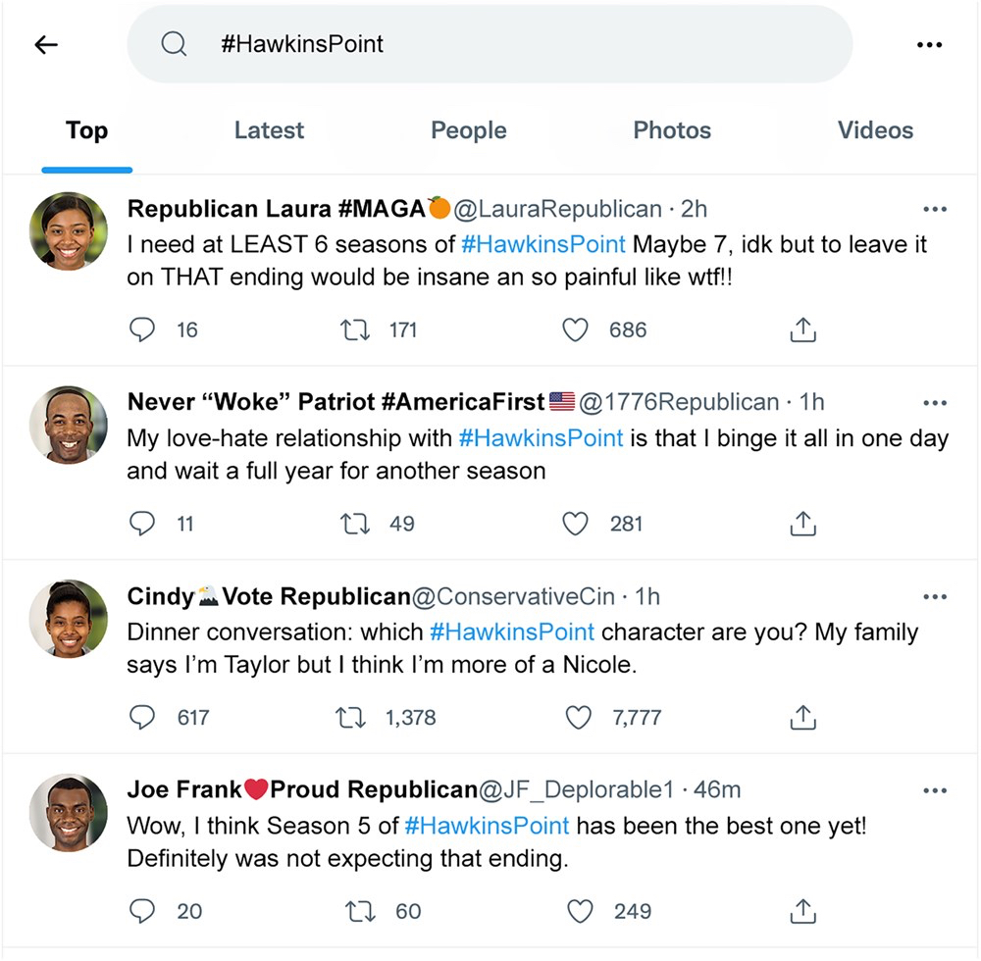Image resolution: width=981 pixels, height=961 pixels.
Task: Open Republican Laura's profile picture
Action: (69, 231)
